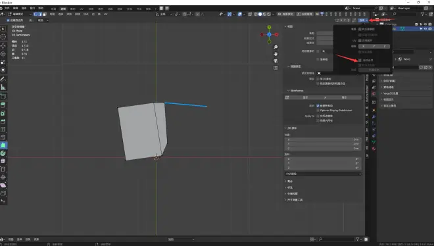Enable edge select mode

tap(40, 14)
